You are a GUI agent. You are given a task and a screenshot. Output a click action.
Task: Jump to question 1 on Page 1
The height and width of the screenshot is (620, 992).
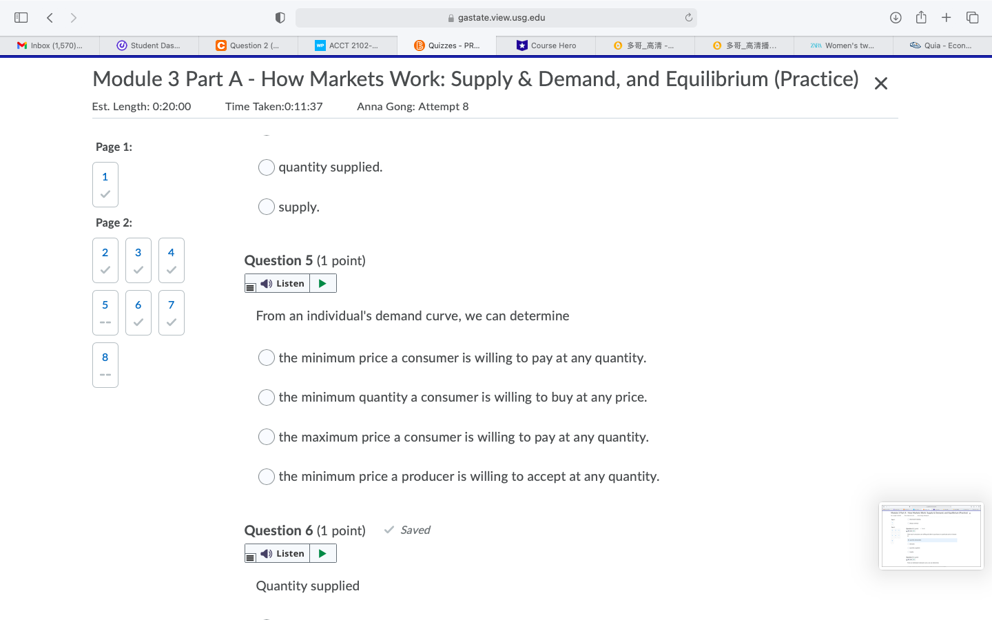click(x=105, y=184)
